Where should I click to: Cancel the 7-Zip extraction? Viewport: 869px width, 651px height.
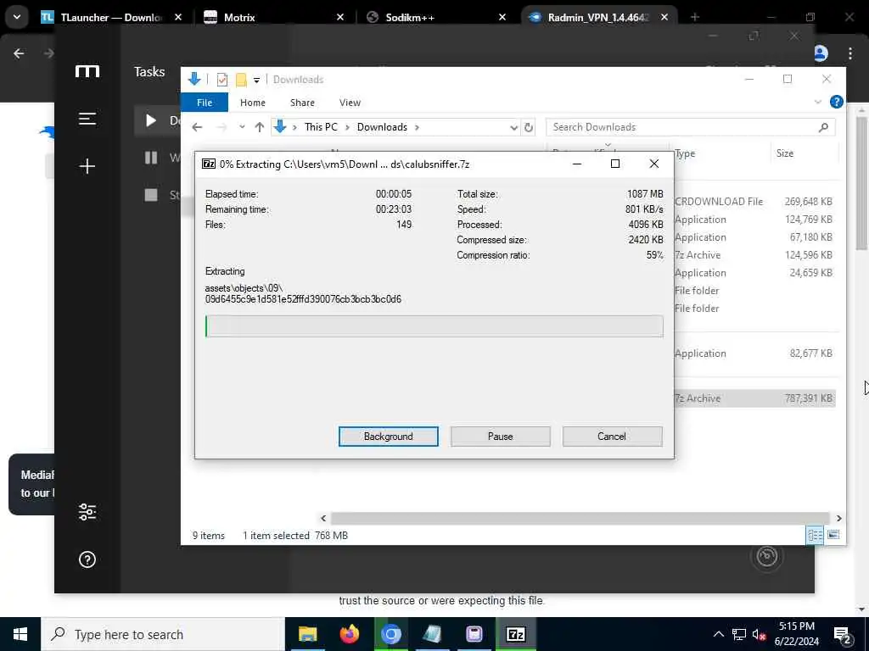point(612,437)
